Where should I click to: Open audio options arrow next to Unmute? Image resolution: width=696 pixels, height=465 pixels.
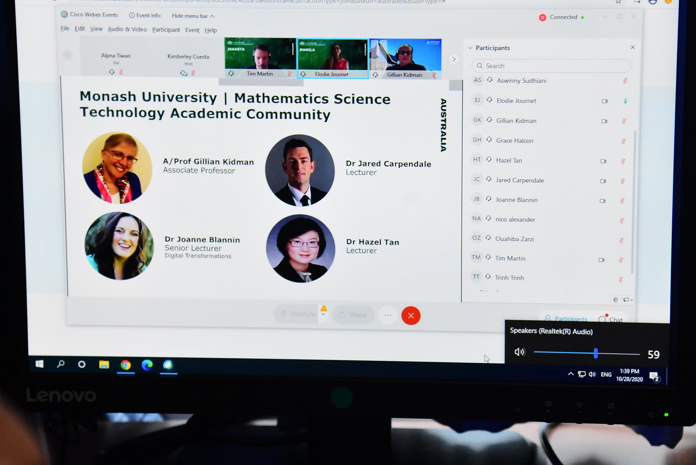tap(323, 314)
